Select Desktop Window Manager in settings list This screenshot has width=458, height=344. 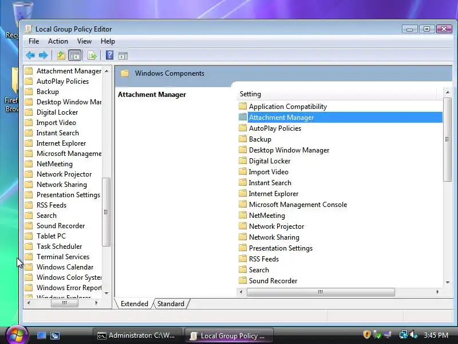(289, 150)
